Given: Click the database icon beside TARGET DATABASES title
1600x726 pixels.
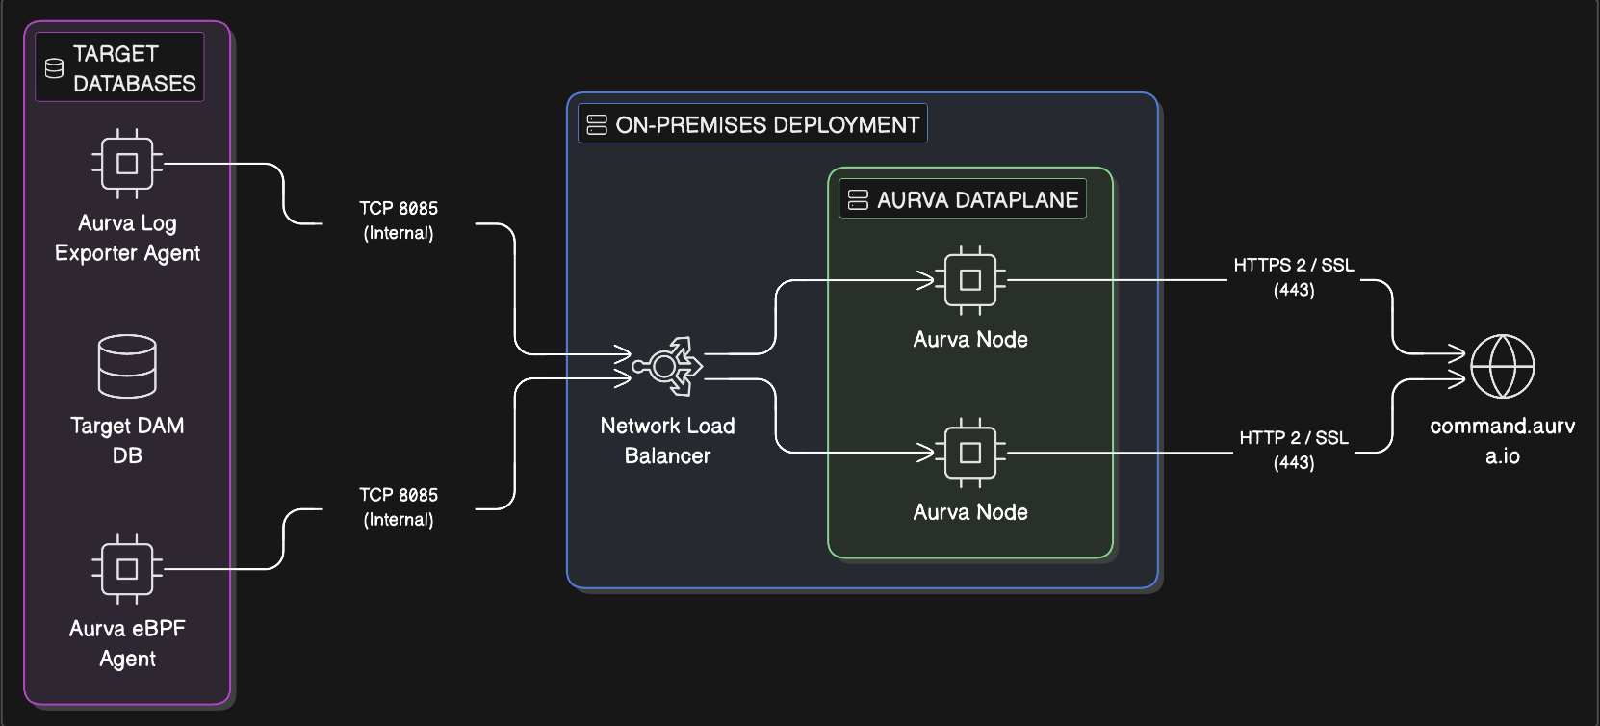Looking at the screenshot, I should tap(55, 68).
